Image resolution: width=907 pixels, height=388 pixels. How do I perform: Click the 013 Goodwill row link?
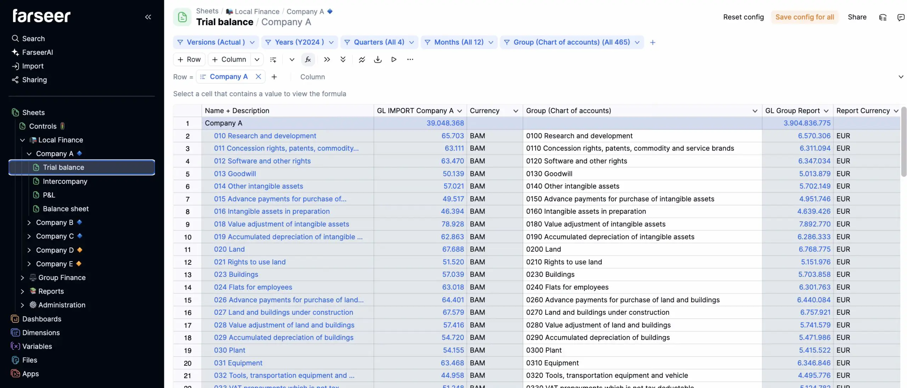point(235,174)
